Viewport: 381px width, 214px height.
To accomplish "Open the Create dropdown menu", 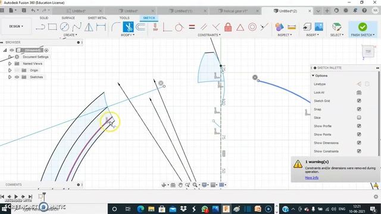I will tap(70, 35).
